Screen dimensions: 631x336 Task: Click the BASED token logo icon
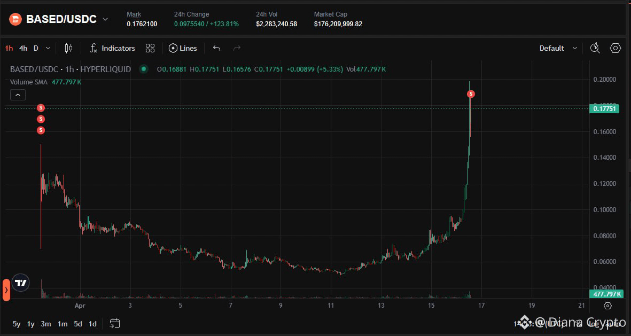tap(15, 19)
